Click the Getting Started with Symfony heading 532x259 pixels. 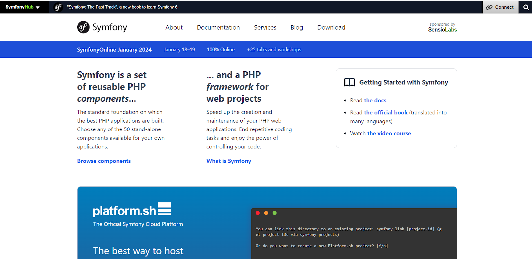(x=404, y=82)
